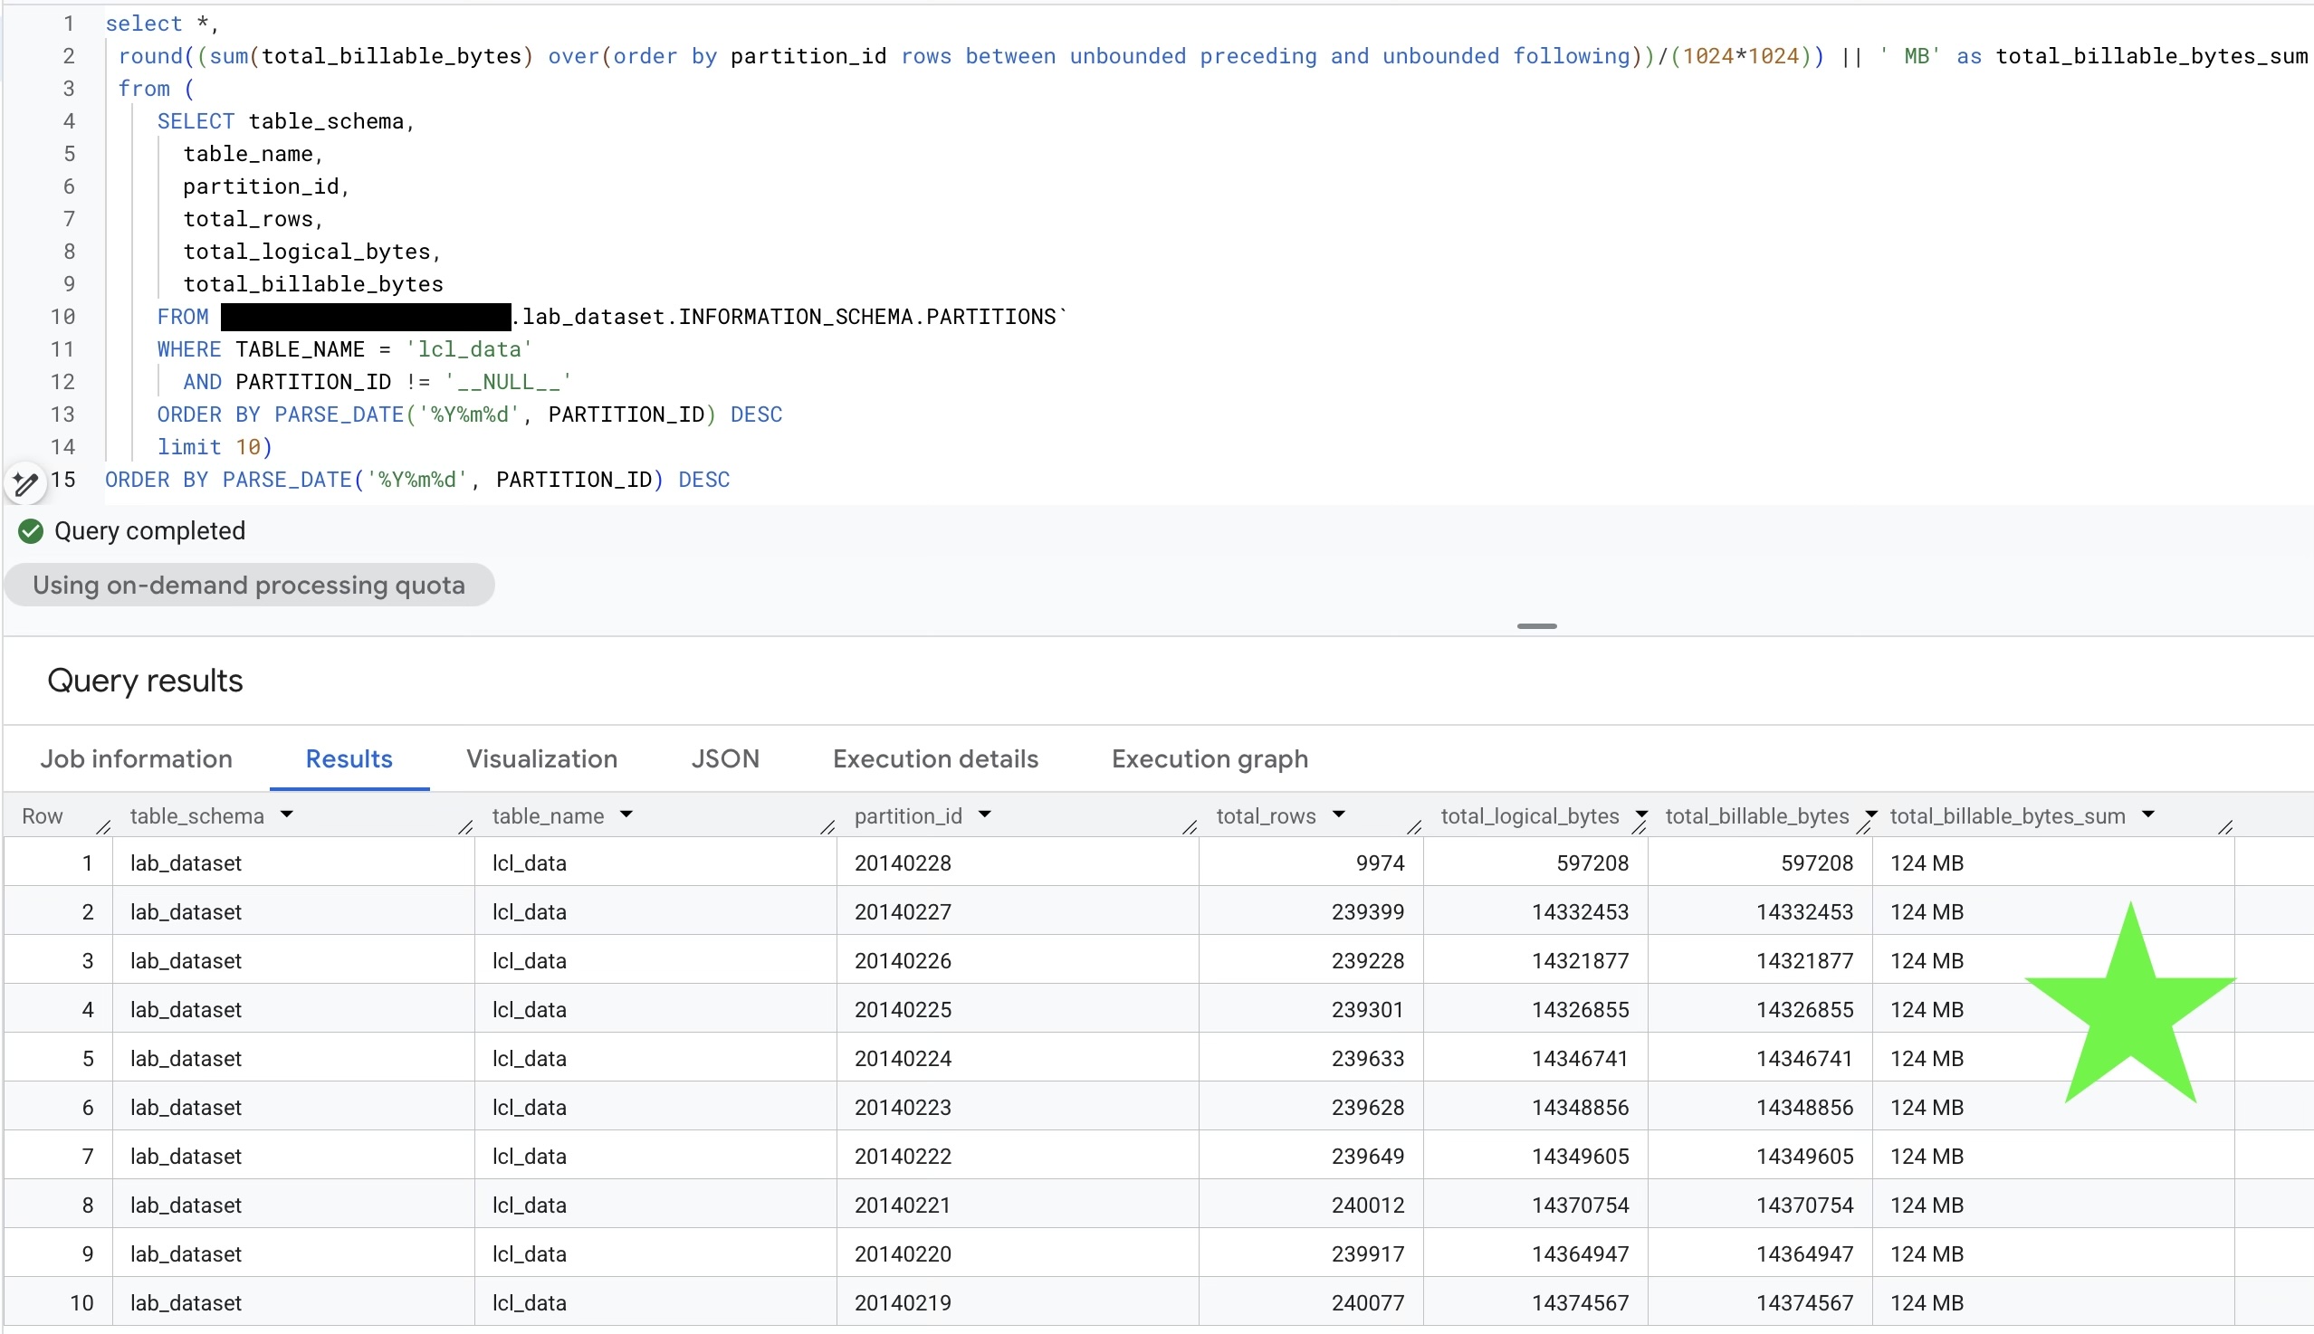The height and width of the screenshot is (1334, 2314).
Task: Click the table_schema column header label
Action: coord(197,815)
